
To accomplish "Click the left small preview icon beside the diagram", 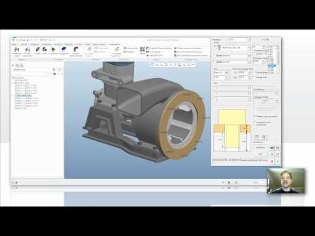I will [257, 137].
